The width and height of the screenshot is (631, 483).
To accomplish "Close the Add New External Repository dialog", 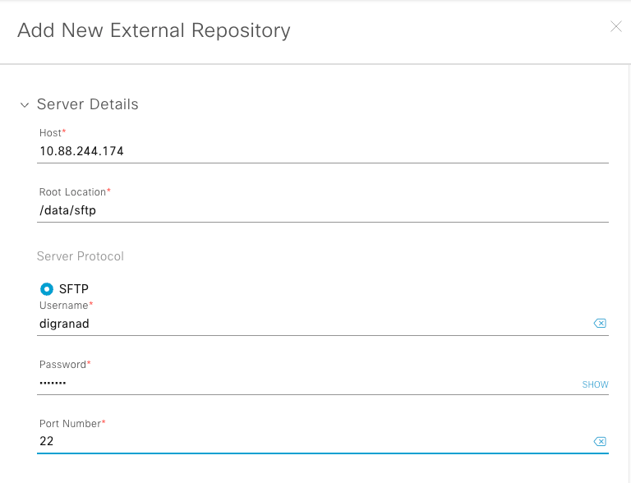I will point(616,27).
